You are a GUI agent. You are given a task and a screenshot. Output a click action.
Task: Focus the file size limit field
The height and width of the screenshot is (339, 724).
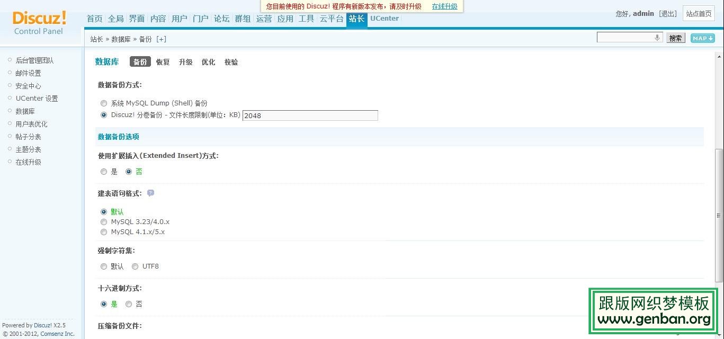[x=310, y=115]
